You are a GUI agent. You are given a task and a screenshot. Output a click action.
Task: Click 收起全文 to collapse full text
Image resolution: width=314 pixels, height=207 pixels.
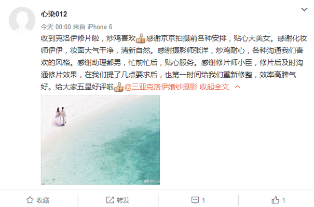pos(214,87)
